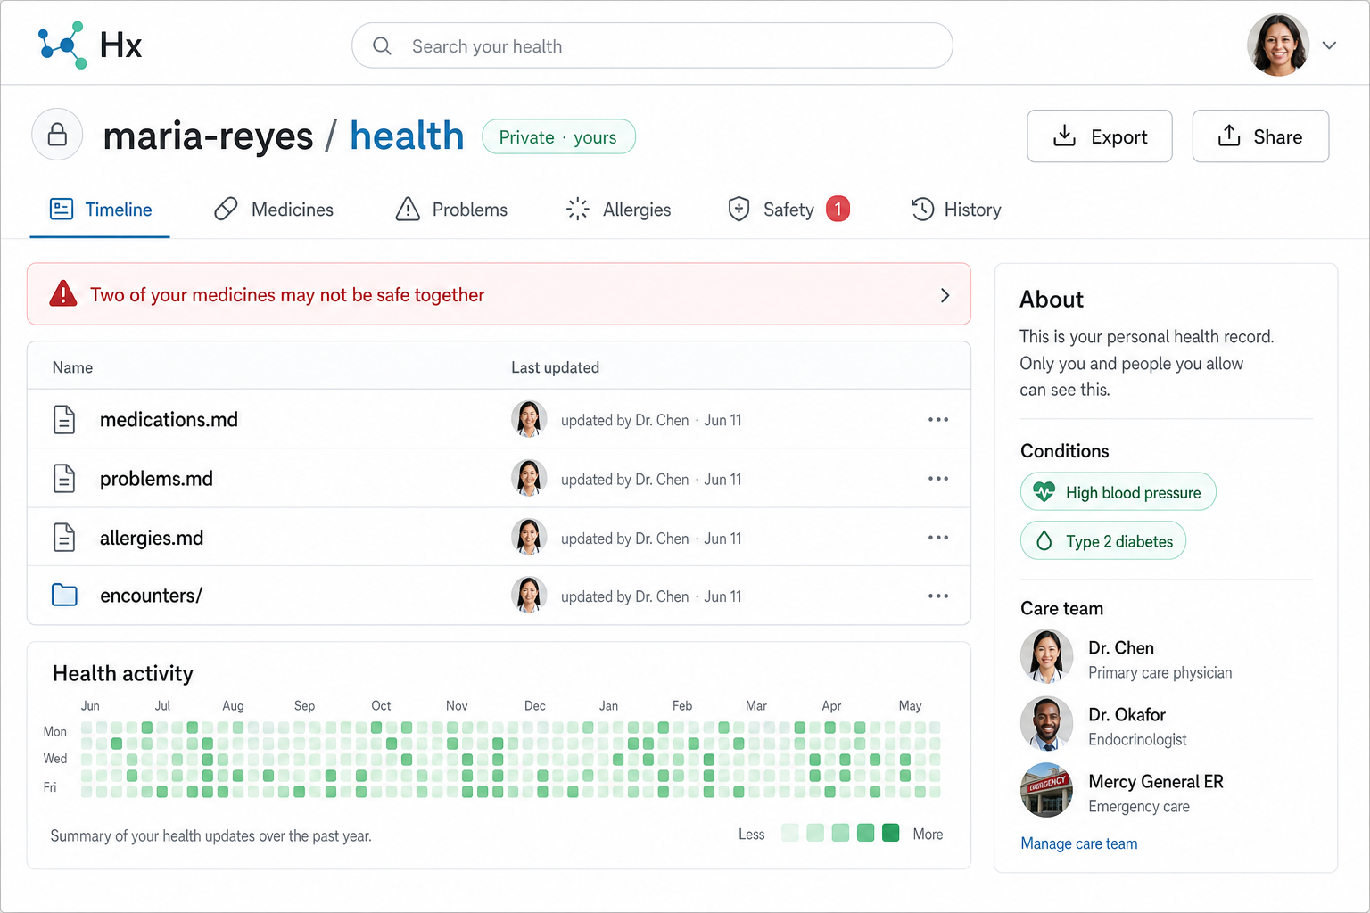Expand the account menu chevron

tap(1329, 45)
